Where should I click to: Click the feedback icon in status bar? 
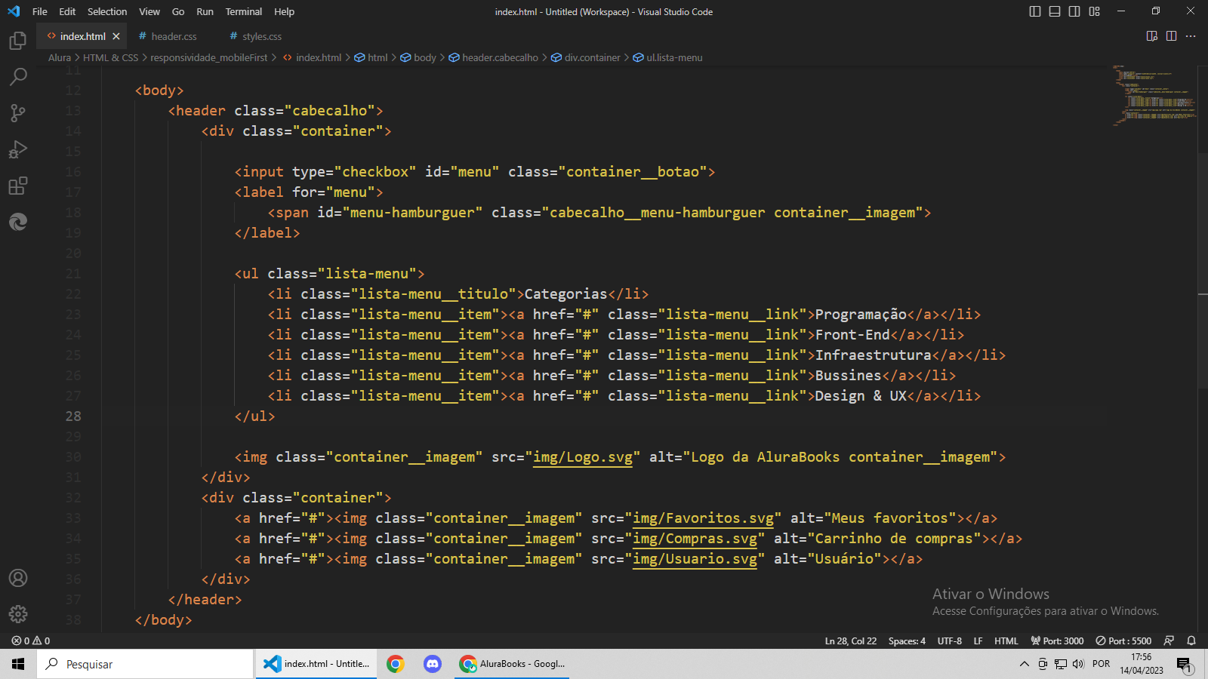[x=1169, y=641]
